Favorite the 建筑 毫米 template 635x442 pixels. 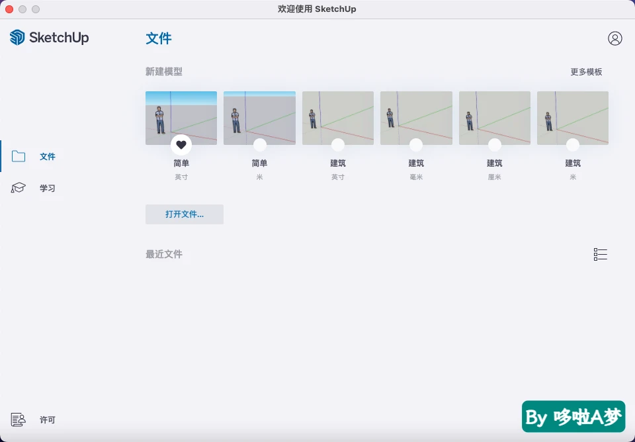pos(416,145)
